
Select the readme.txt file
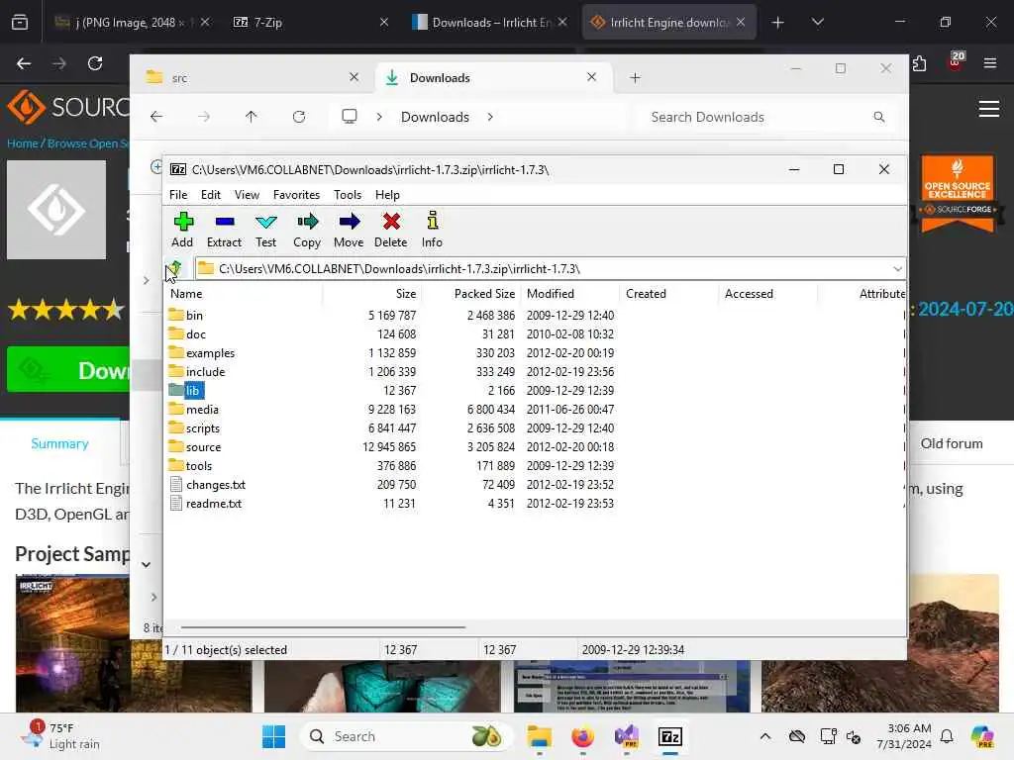coord(214,503)
